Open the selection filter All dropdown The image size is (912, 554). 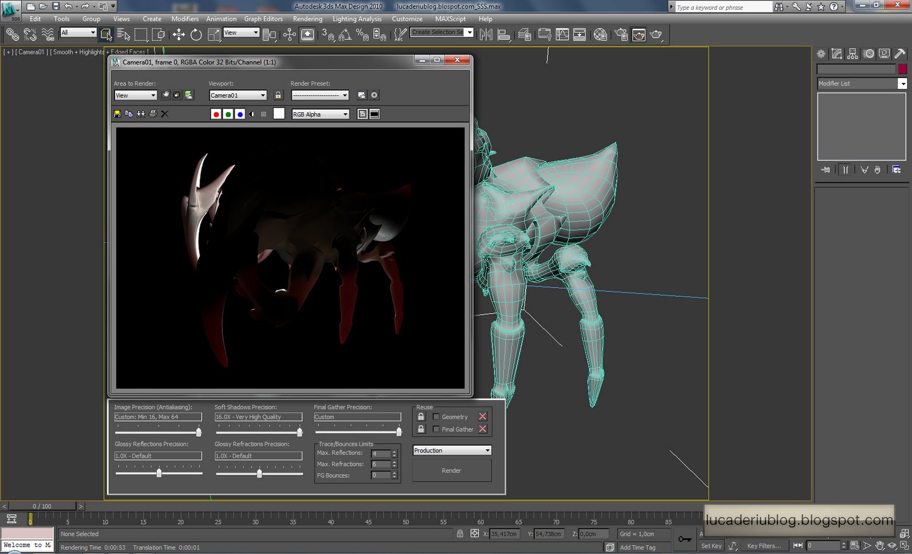(78, 32)
